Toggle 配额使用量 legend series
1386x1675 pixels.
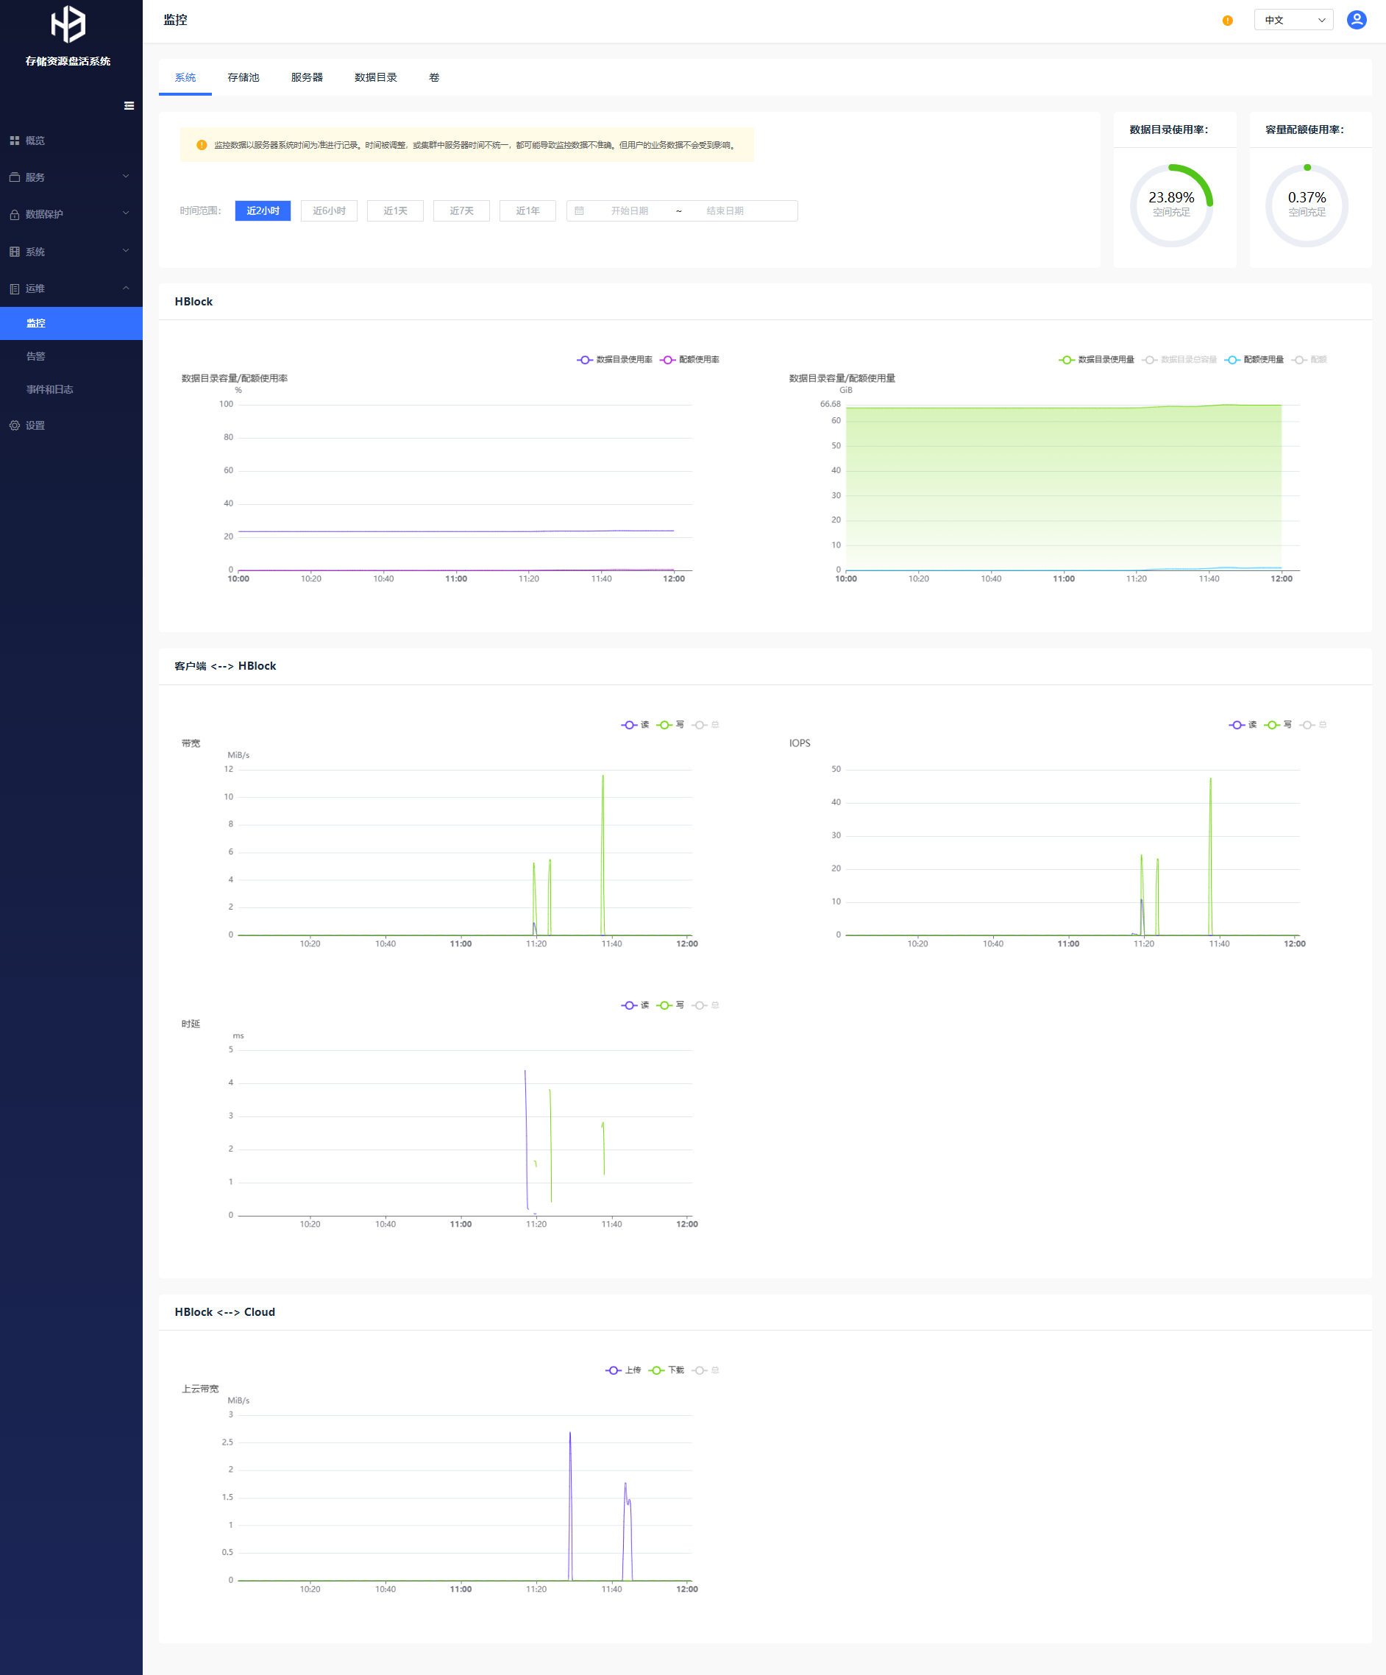(1254, 360)
